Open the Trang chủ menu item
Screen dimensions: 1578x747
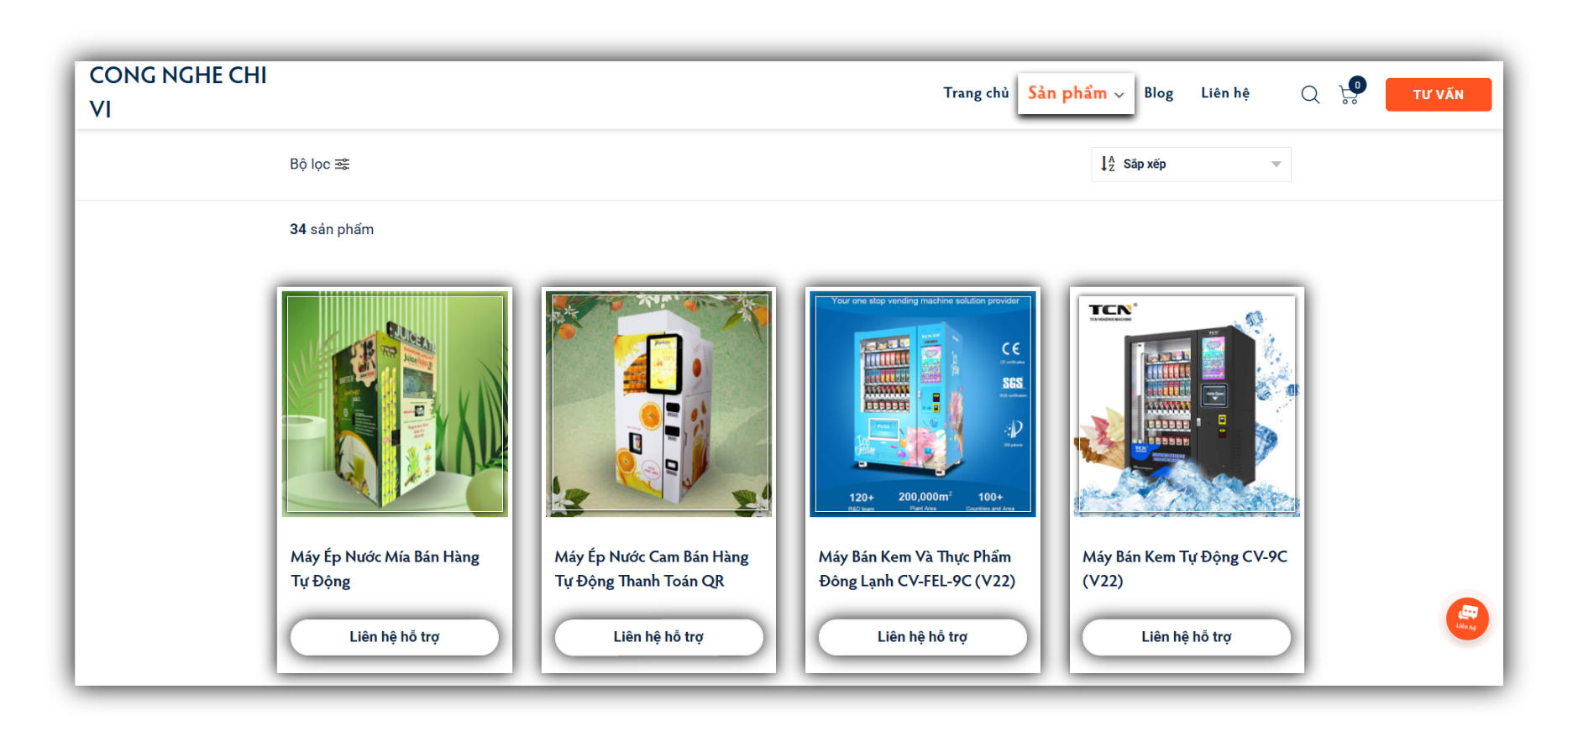point(975,93)
